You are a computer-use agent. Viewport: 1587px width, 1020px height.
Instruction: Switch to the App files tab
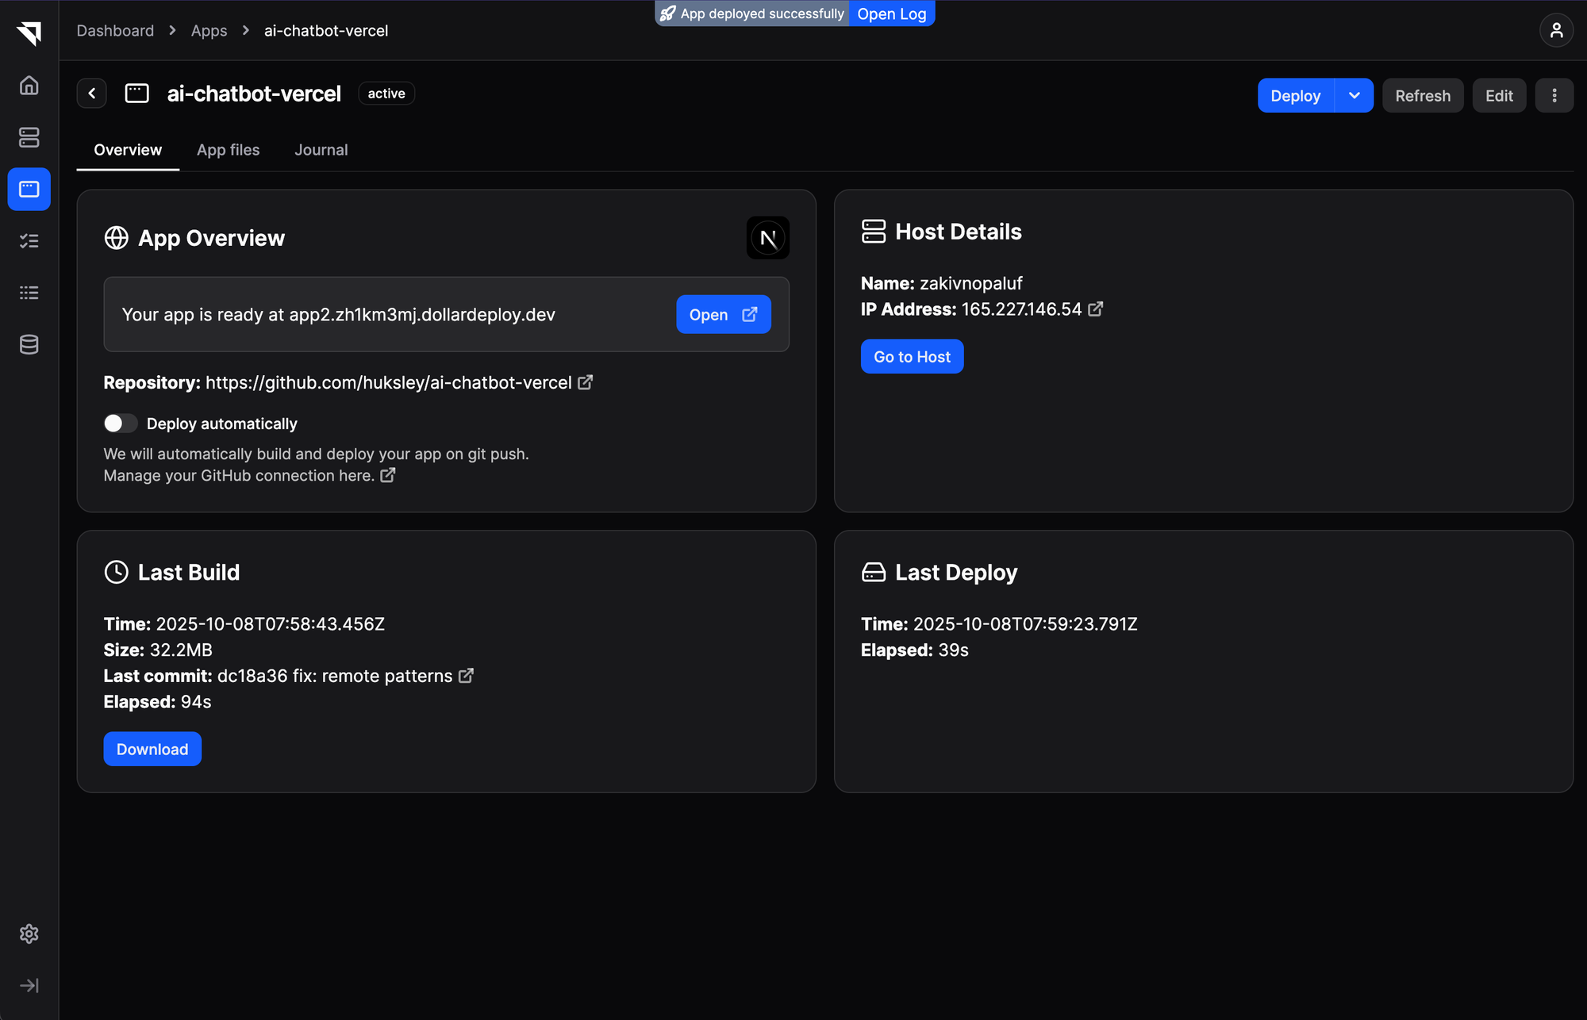(x=228, y=150)
